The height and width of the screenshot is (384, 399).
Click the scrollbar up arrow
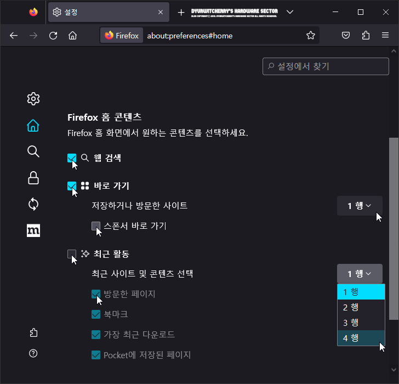pyautogui.click(x=394, y=51)
